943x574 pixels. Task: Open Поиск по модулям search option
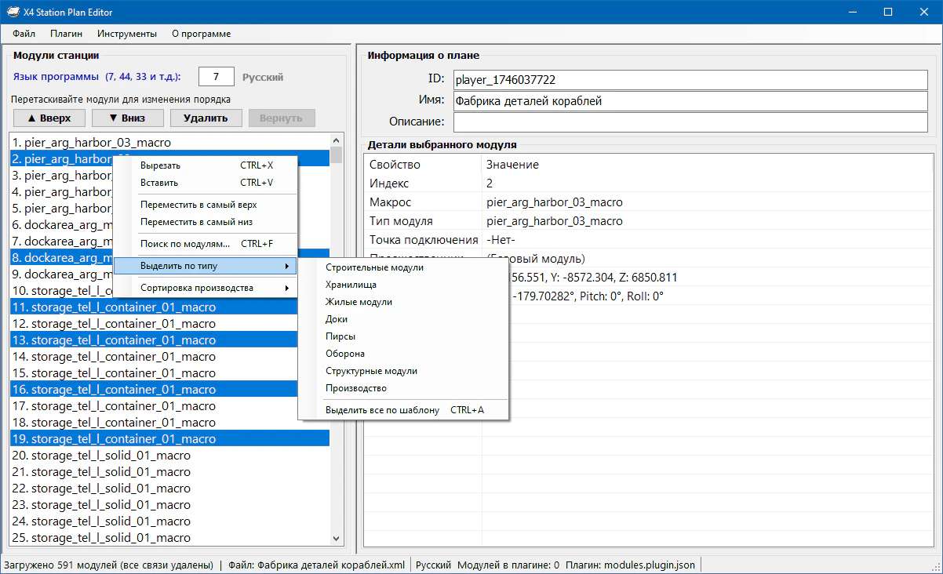(185, 244)
